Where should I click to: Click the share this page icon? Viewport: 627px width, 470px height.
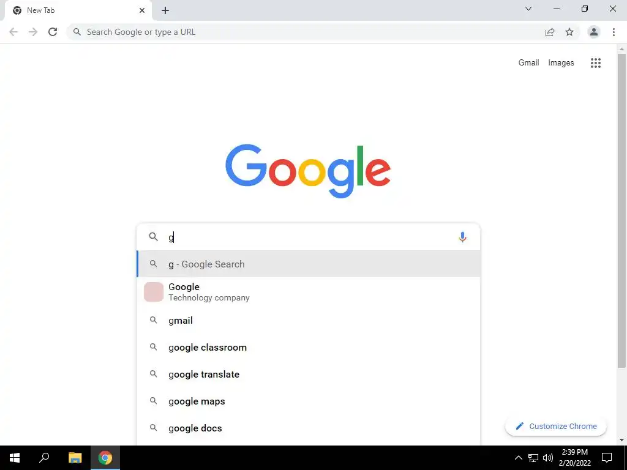550,32
